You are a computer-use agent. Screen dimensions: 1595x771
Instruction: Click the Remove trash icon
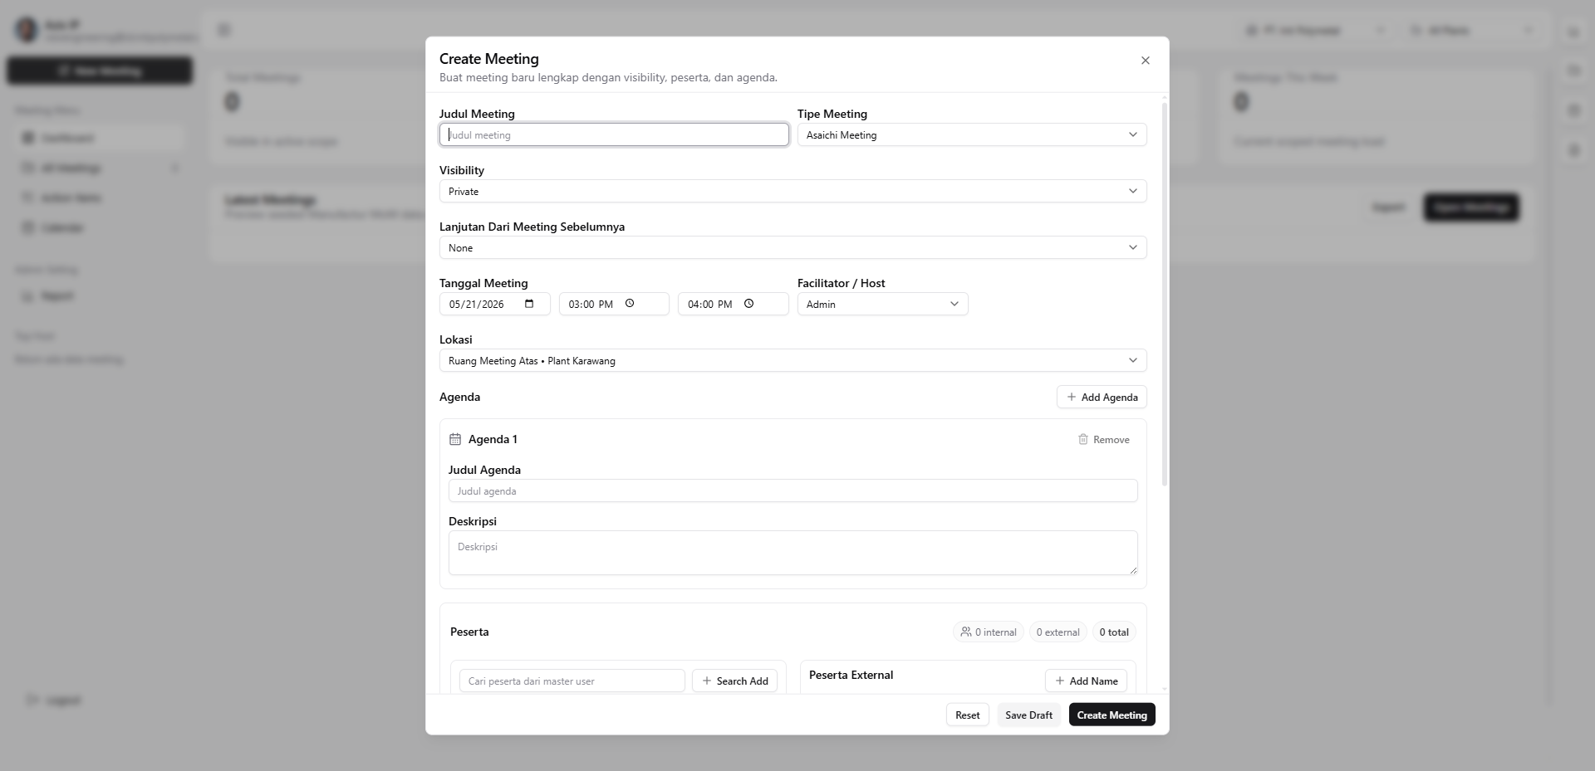pyautogui.click(x=1082, y=439)
